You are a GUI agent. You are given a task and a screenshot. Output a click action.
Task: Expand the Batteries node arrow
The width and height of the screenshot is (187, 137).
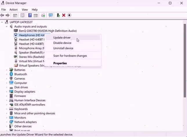click(7, 70)
